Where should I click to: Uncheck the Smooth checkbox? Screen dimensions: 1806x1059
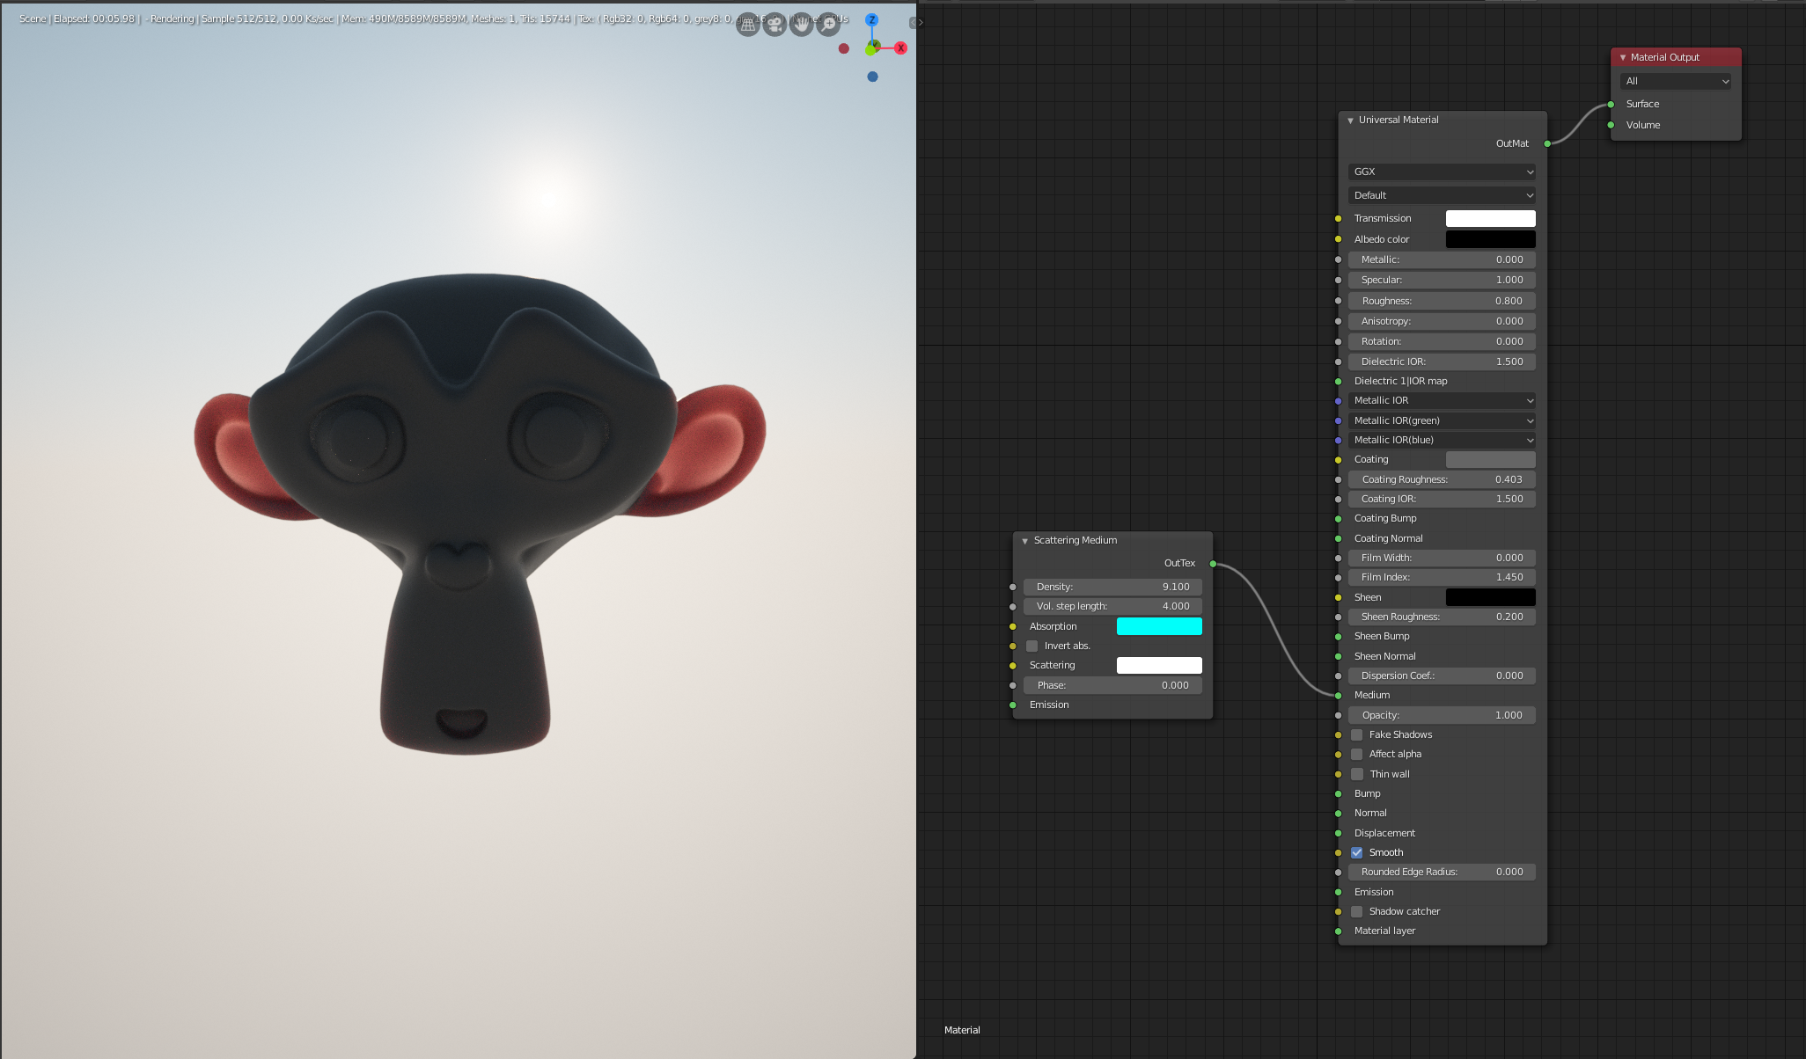(x=1357, y=852)
